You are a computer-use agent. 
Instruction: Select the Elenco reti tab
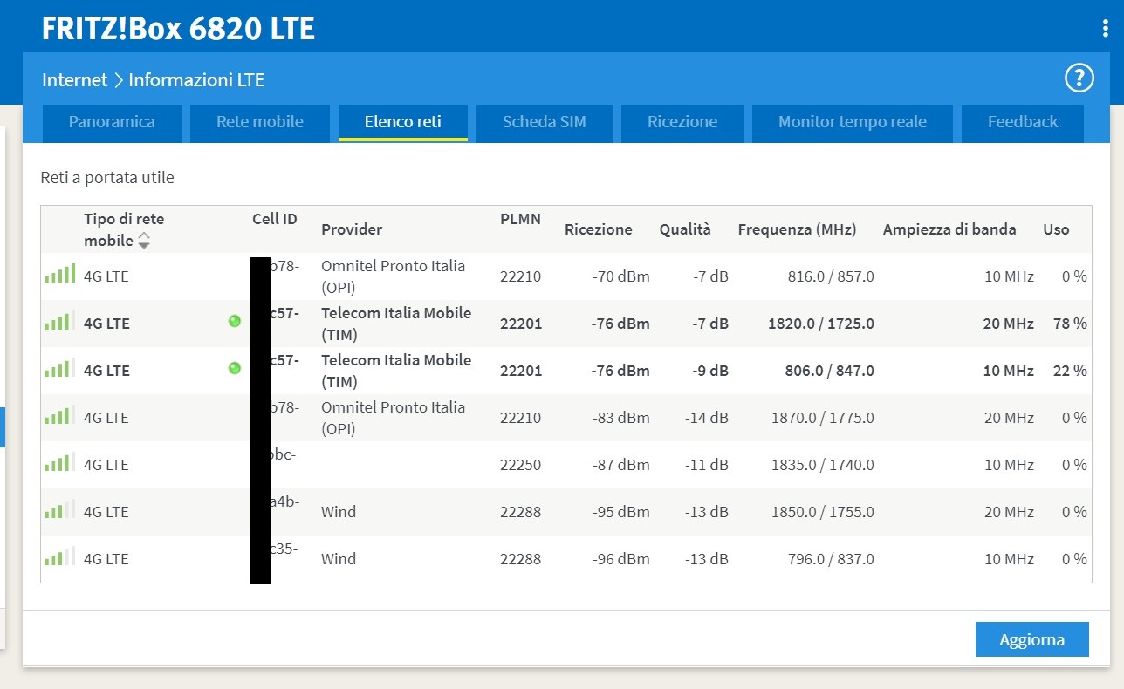pos(403,123)
